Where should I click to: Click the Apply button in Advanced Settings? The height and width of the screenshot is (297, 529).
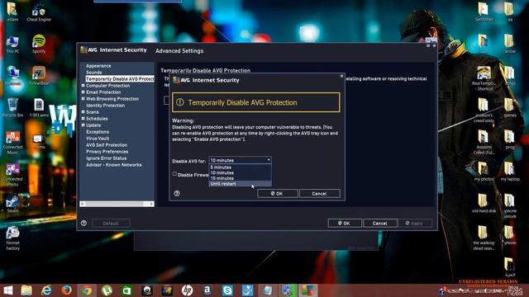pos(415,224)
